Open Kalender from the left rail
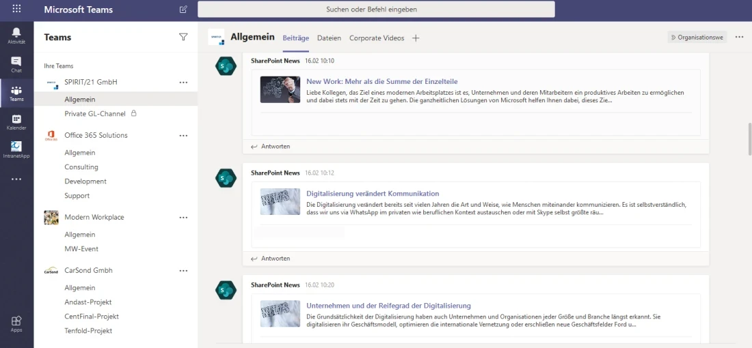 16,122
